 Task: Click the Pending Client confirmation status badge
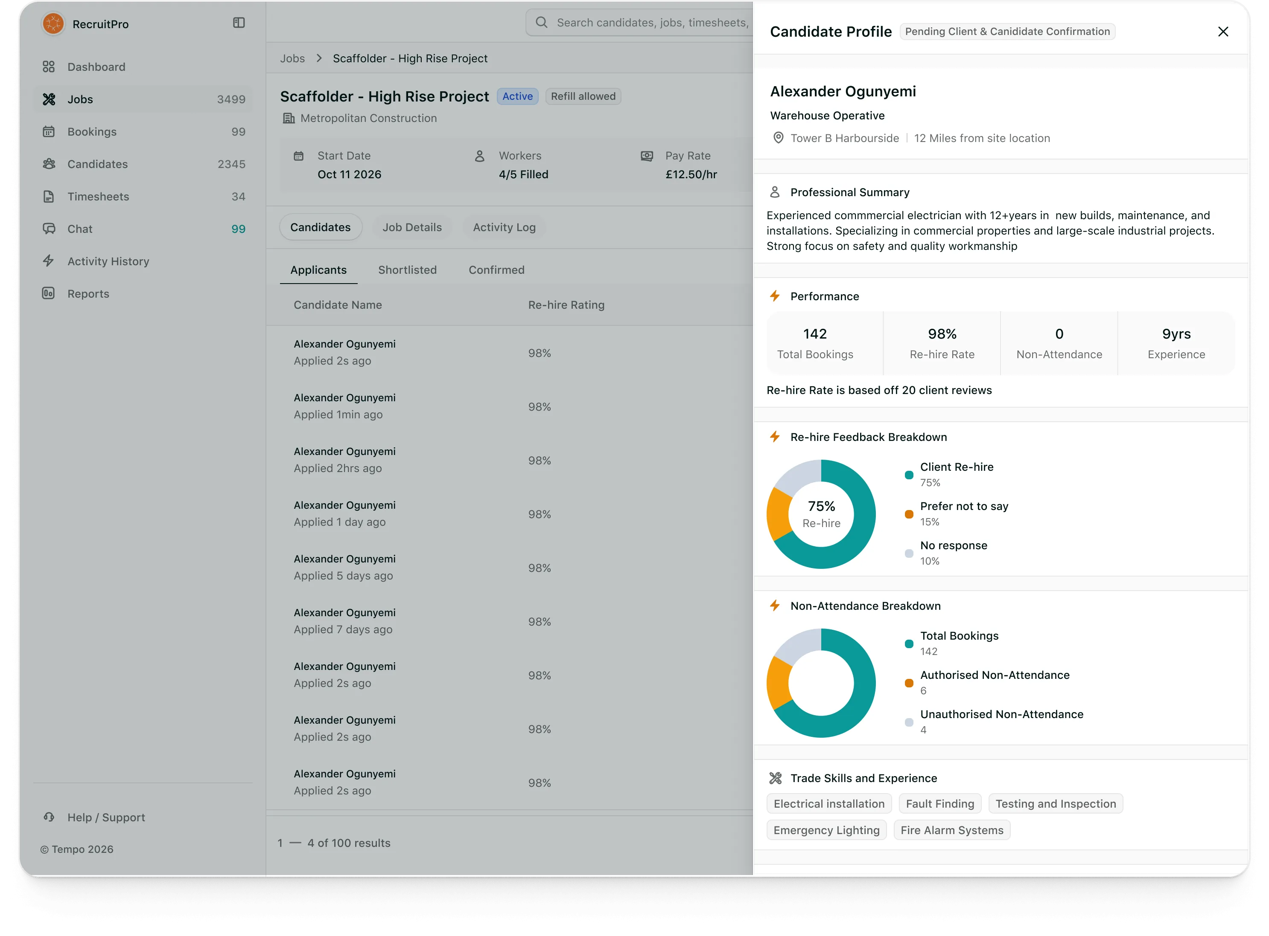point(1007,32)
